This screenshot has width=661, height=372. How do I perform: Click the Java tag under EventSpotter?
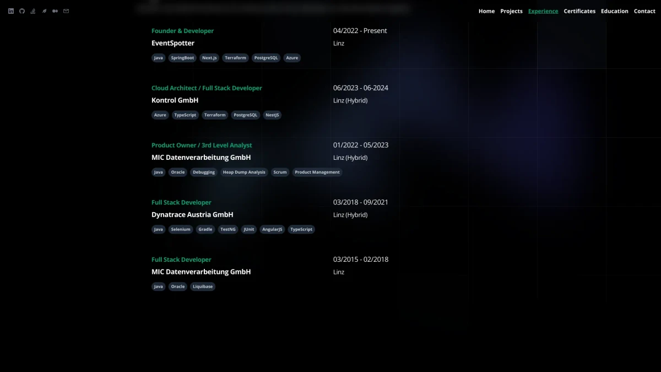[159, 58]
